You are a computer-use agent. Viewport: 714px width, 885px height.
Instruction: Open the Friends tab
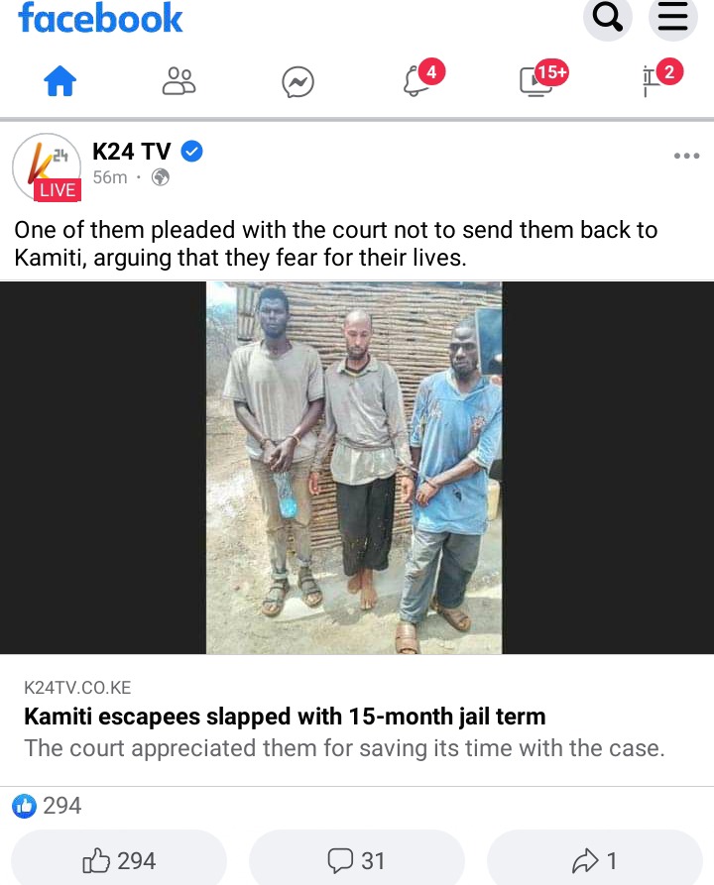pyautogui.click(x=179, y=81)
